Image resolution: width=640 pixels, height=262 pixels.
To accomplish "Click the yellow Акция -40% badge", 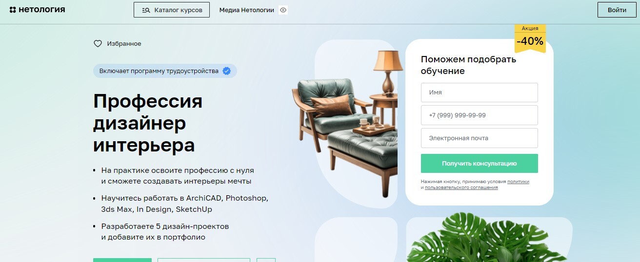I will click(530, 38).
